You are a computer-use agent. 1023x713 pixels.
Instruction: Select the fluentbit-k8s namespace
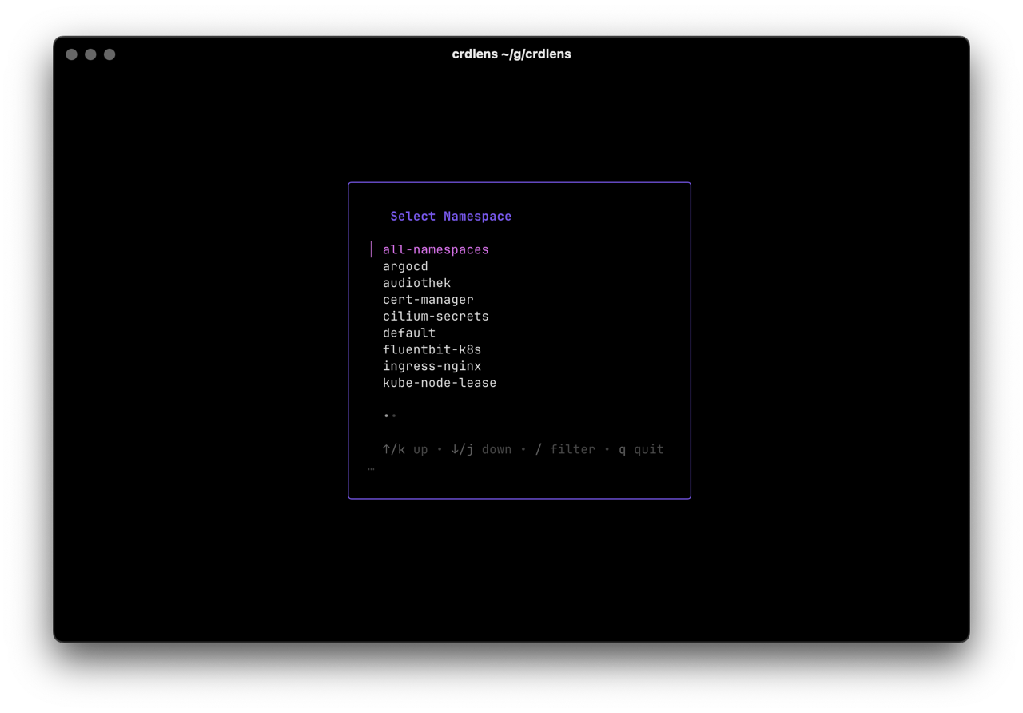pyautogui.click(x=432, y=349)
